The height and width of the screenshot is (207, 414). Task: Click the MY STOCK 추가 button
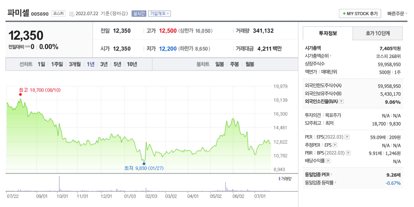(x=360, y=14)
